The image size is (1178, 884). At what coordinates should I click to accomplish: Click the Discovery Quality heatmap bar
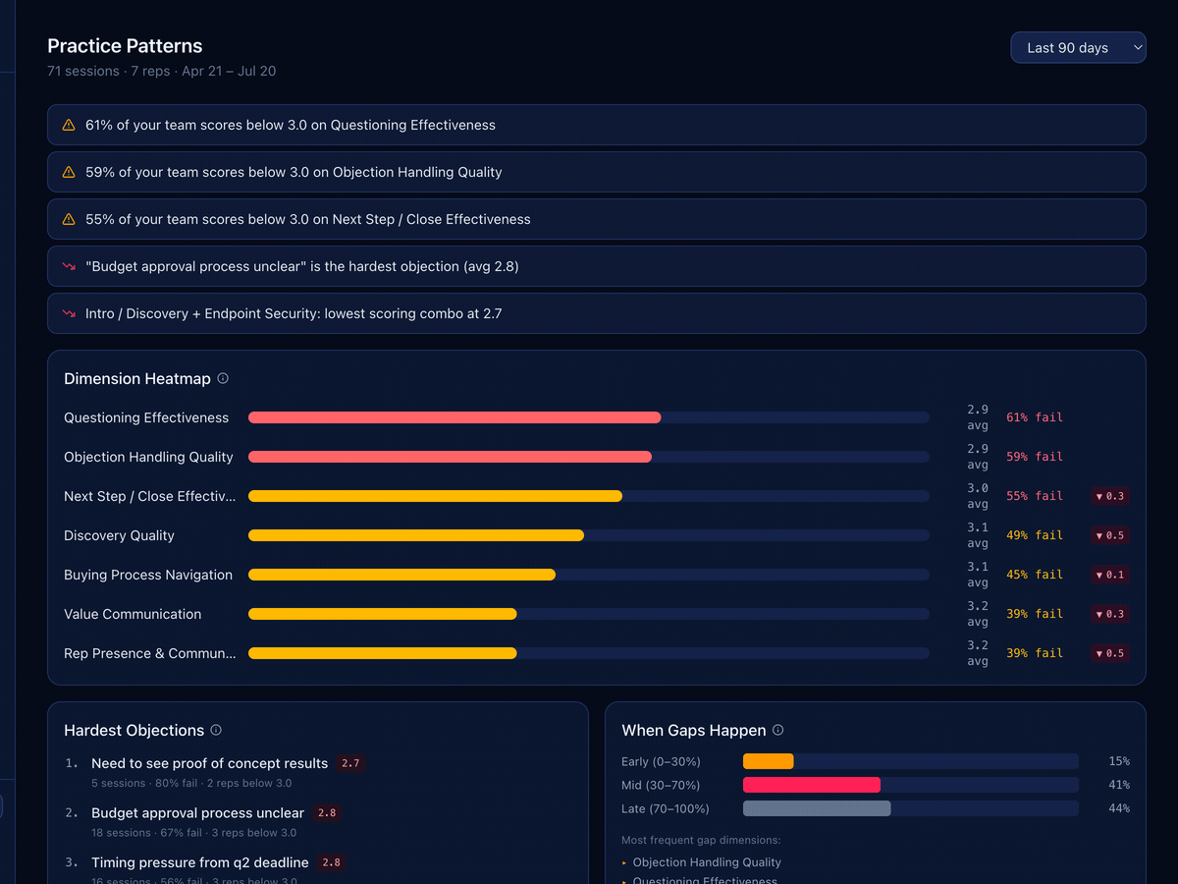click(589, 535)
